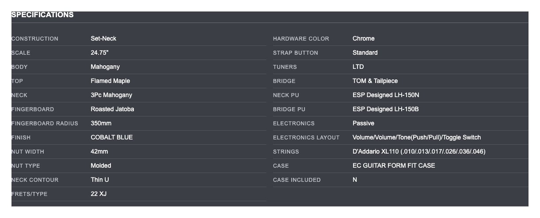Click the Roasted Jatoba fingerboard value
Screen dimensions: 540x218
(112, 109)
